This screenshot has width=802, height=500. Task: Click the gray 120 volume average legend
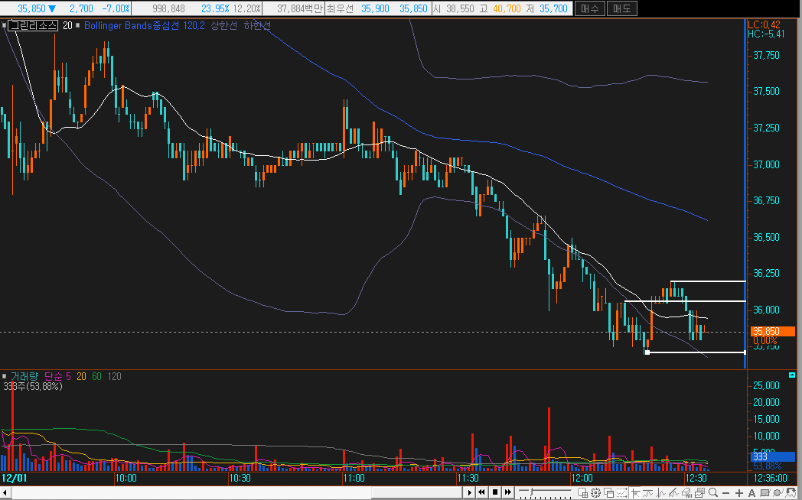click(115, 376)
